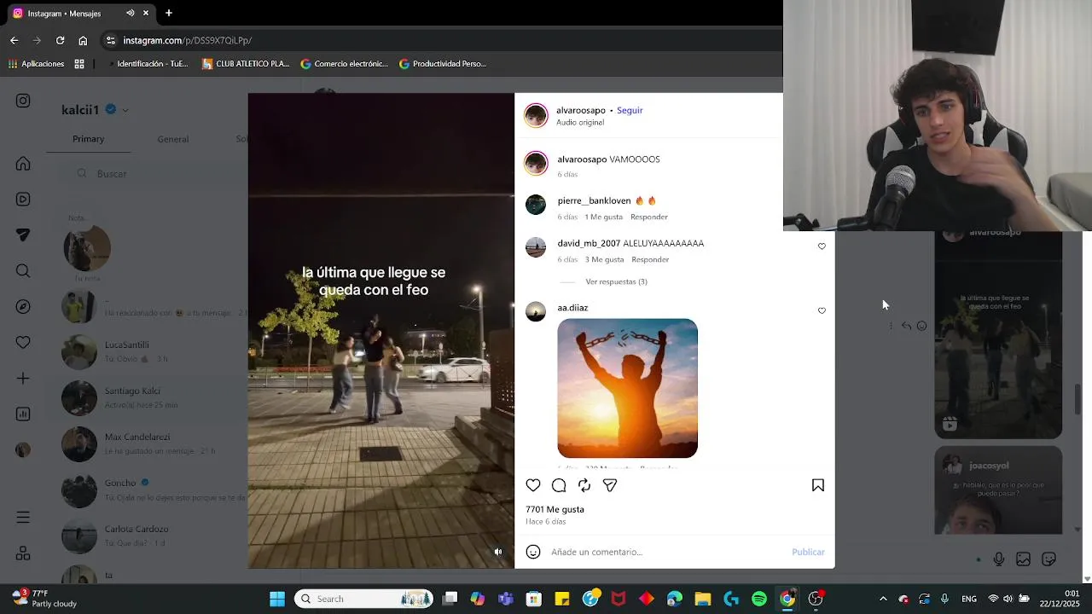Open profile avatar in sidebar
The height and width of the screenshot is (614, 1092).
tap(23, 449)
